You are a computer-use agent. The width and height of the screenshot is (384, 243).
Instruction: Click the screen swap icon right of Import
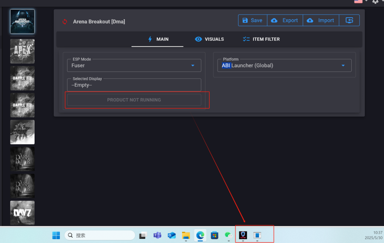[x=349, y=20]
